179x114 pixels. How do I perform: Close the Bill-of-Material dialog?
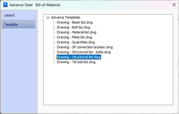[x=174, y=5]
